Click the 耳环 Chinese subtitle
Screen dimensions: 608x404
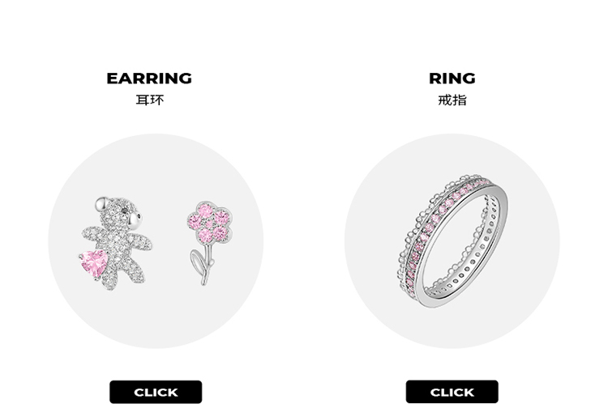(150, 100)
